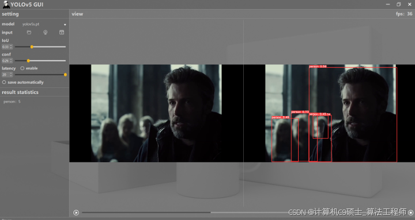
Task: Click the IoU value spin box
Action: (7, 47)
